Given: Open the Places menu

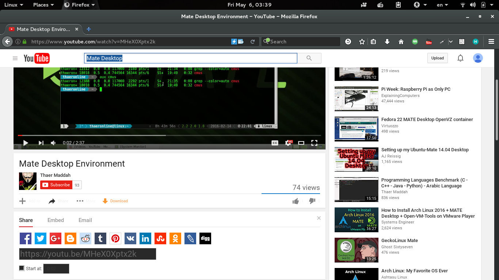Looking at the screenshot, I should click(43, 5).
